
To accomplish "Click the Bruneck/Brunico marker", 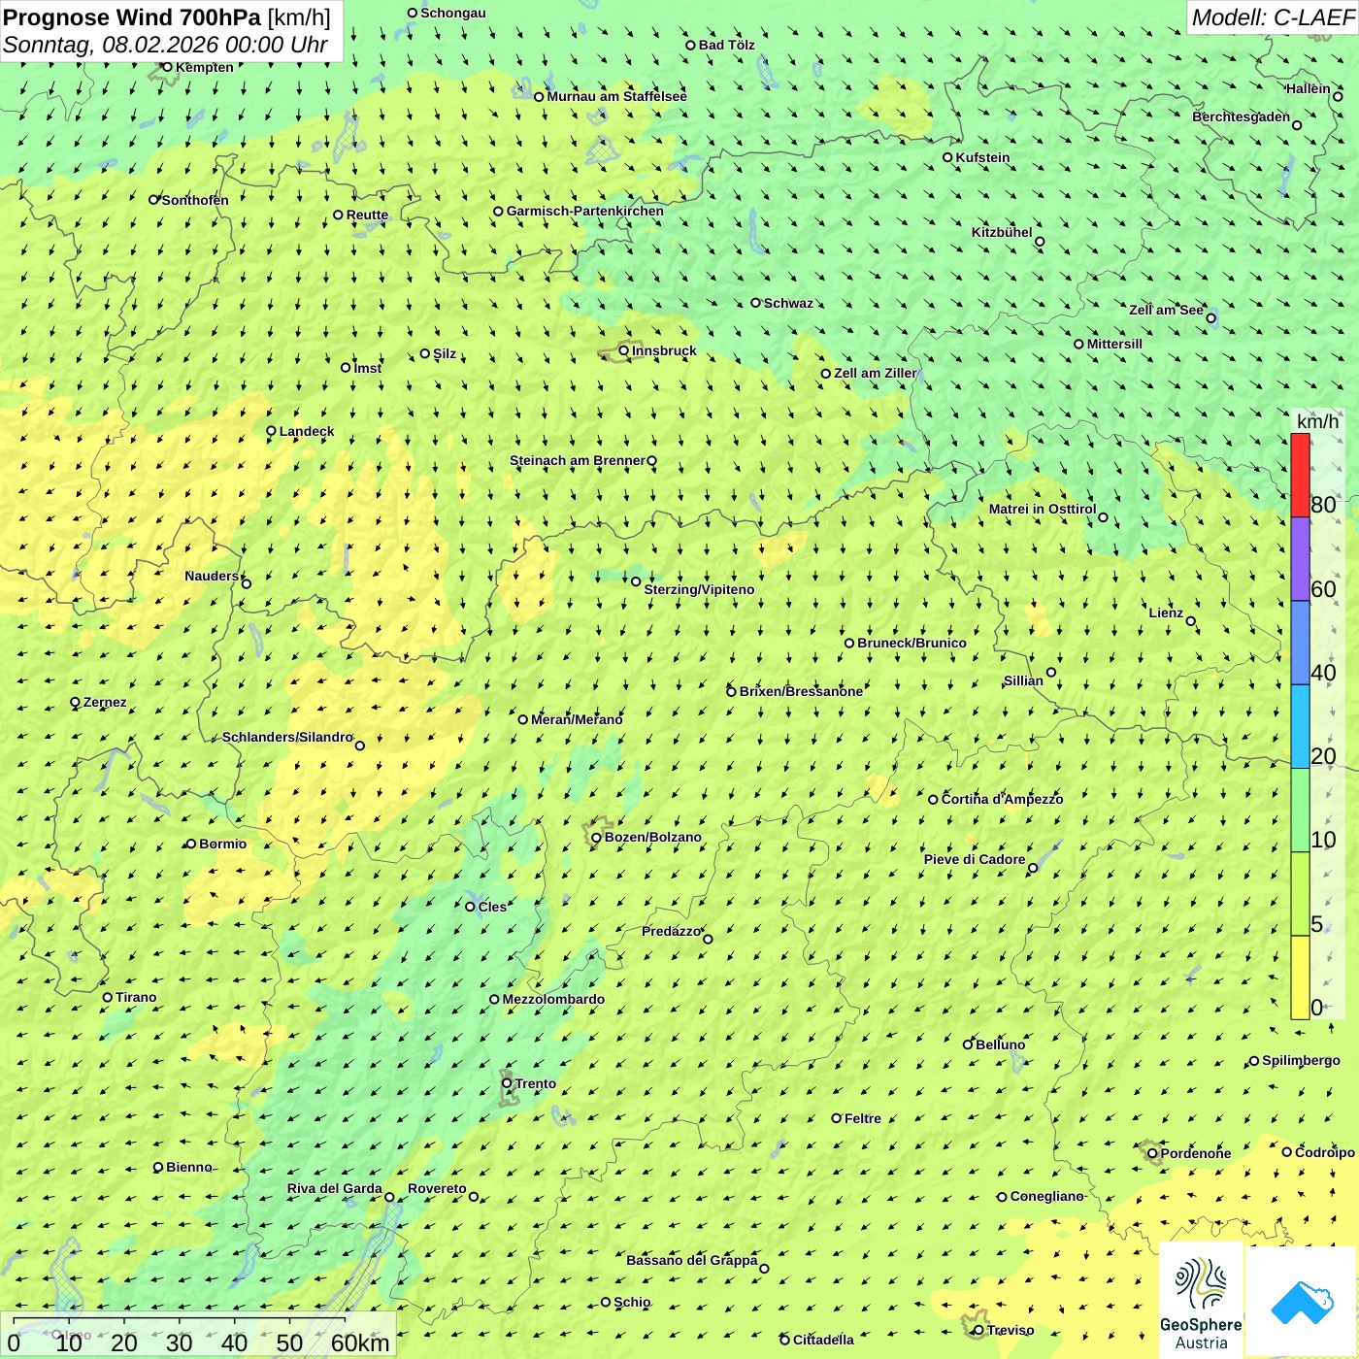I will 848,643.
